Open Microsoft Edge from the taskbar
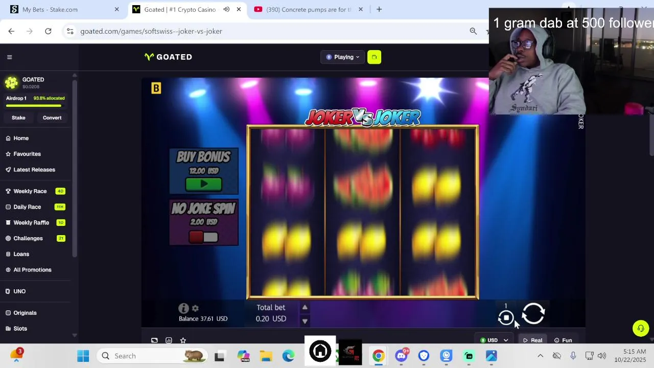The image size is (654, 368). coord(288,356)
